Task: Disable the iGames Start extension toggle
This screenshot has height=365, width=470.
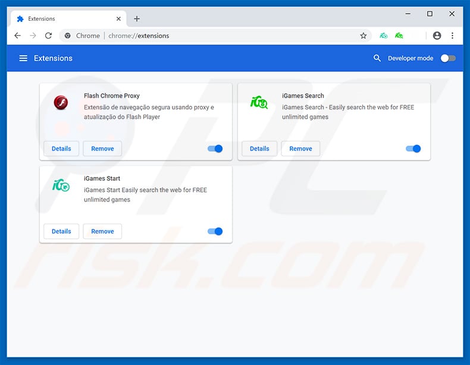Action: point(215,231)
